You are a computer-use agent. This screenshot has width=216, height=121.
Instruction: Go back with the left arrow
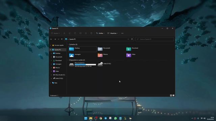(51, 39)
